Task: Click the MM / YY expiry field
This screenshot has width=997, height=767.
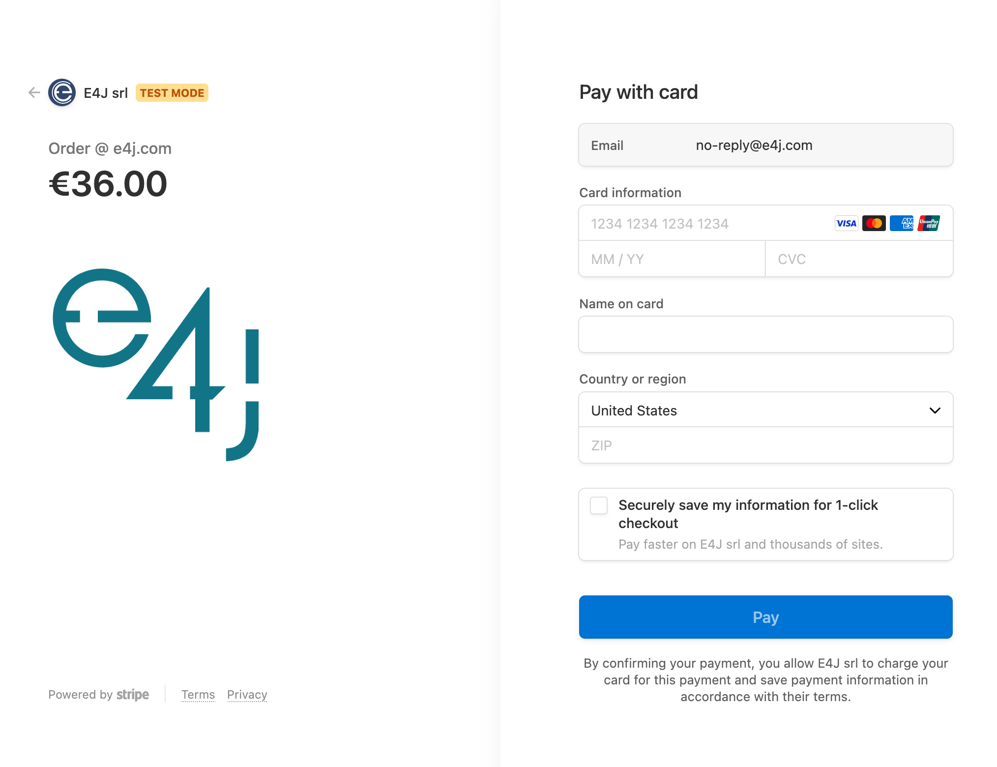Action: [x=672, y=259]
